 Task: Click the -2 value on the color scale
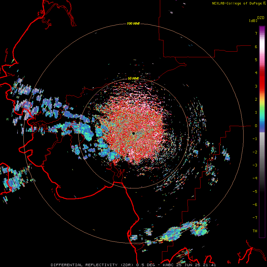[x=255, y=152]
